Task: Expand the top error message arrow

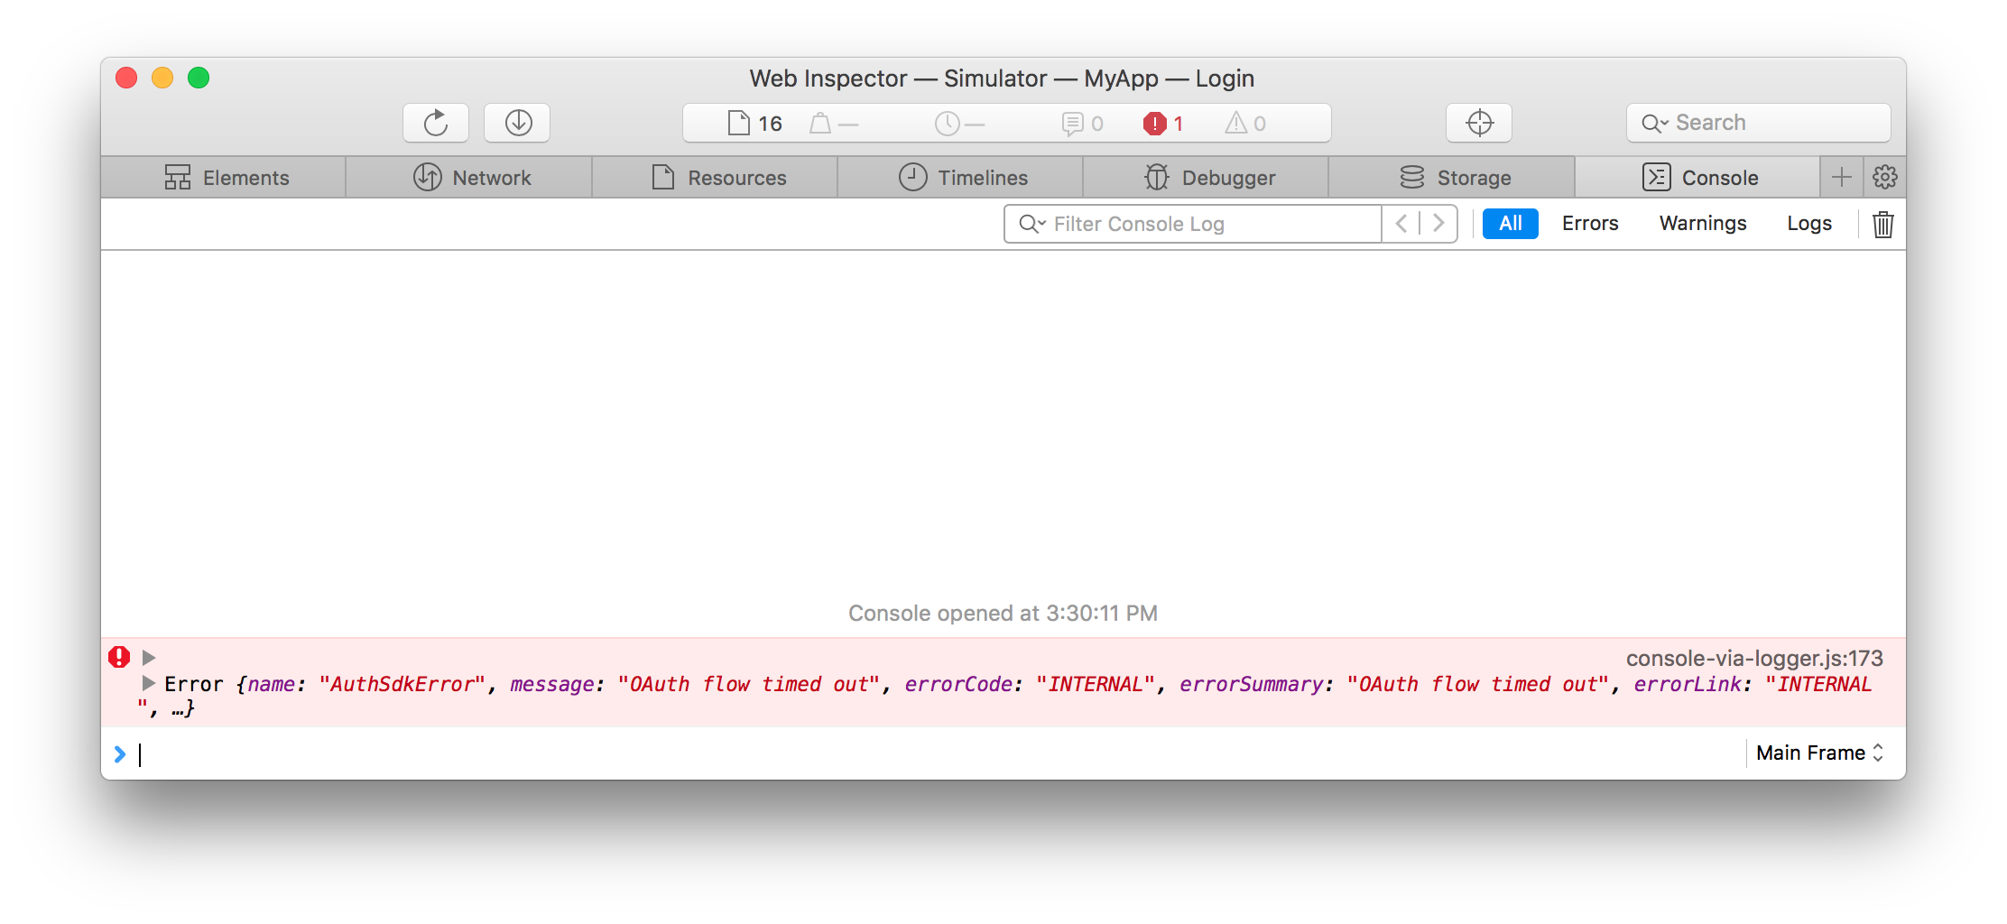Action: click(x=150, y=658)
